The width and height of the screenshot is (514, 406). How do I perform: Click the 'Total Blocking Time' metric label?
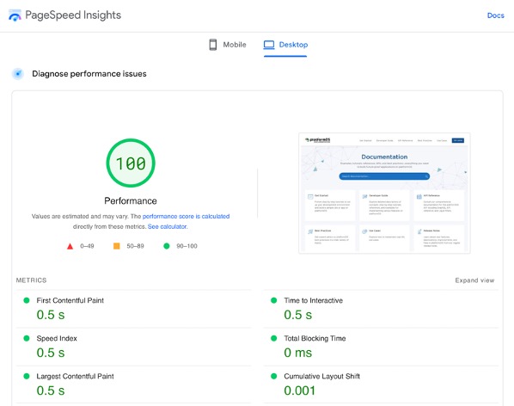315,338
